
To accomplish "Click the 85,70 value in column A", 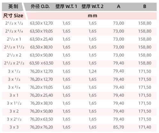I will pos(119,127).
